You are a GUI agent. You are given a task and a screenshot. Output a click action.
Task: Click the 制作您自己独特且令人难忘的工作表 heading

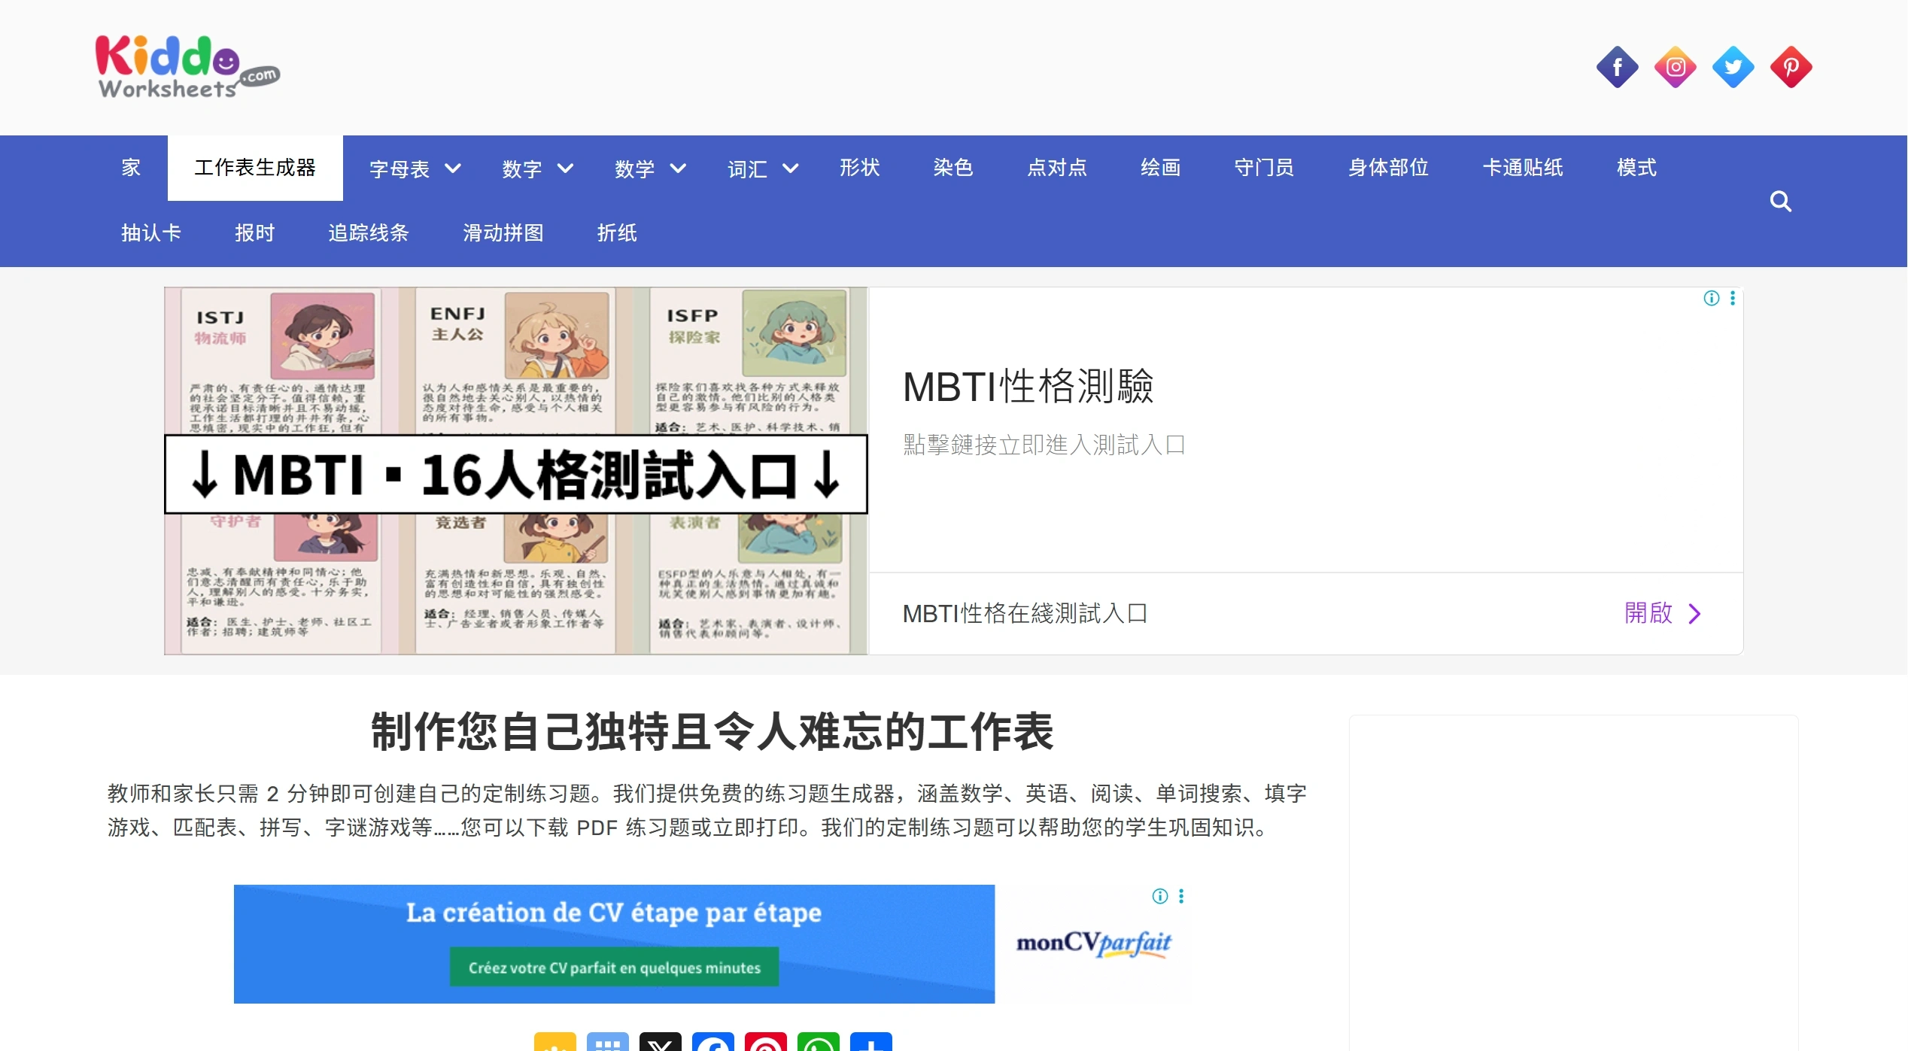point(712,732)
